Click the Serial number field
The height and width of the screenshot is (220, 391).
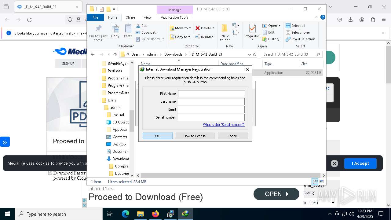tap(211, 117)
